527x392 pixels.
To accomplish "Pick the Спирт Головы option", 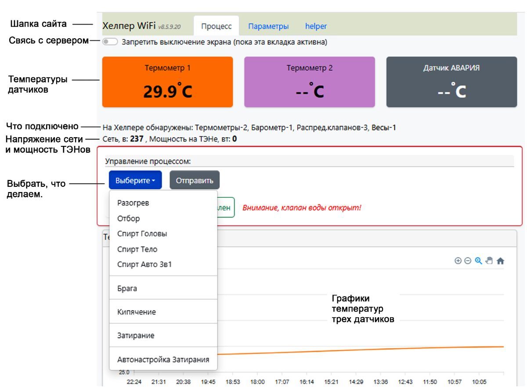I will coord(142,234).
